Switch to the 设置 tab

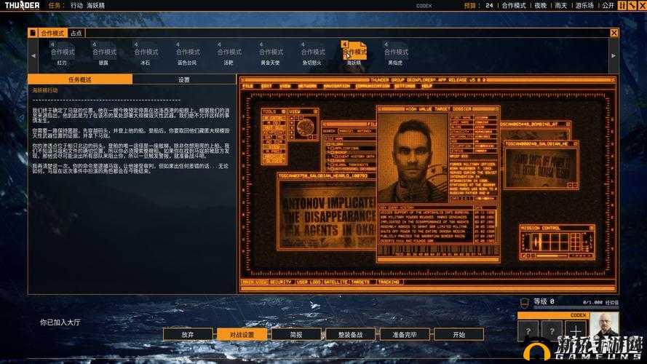click(184, 79)
